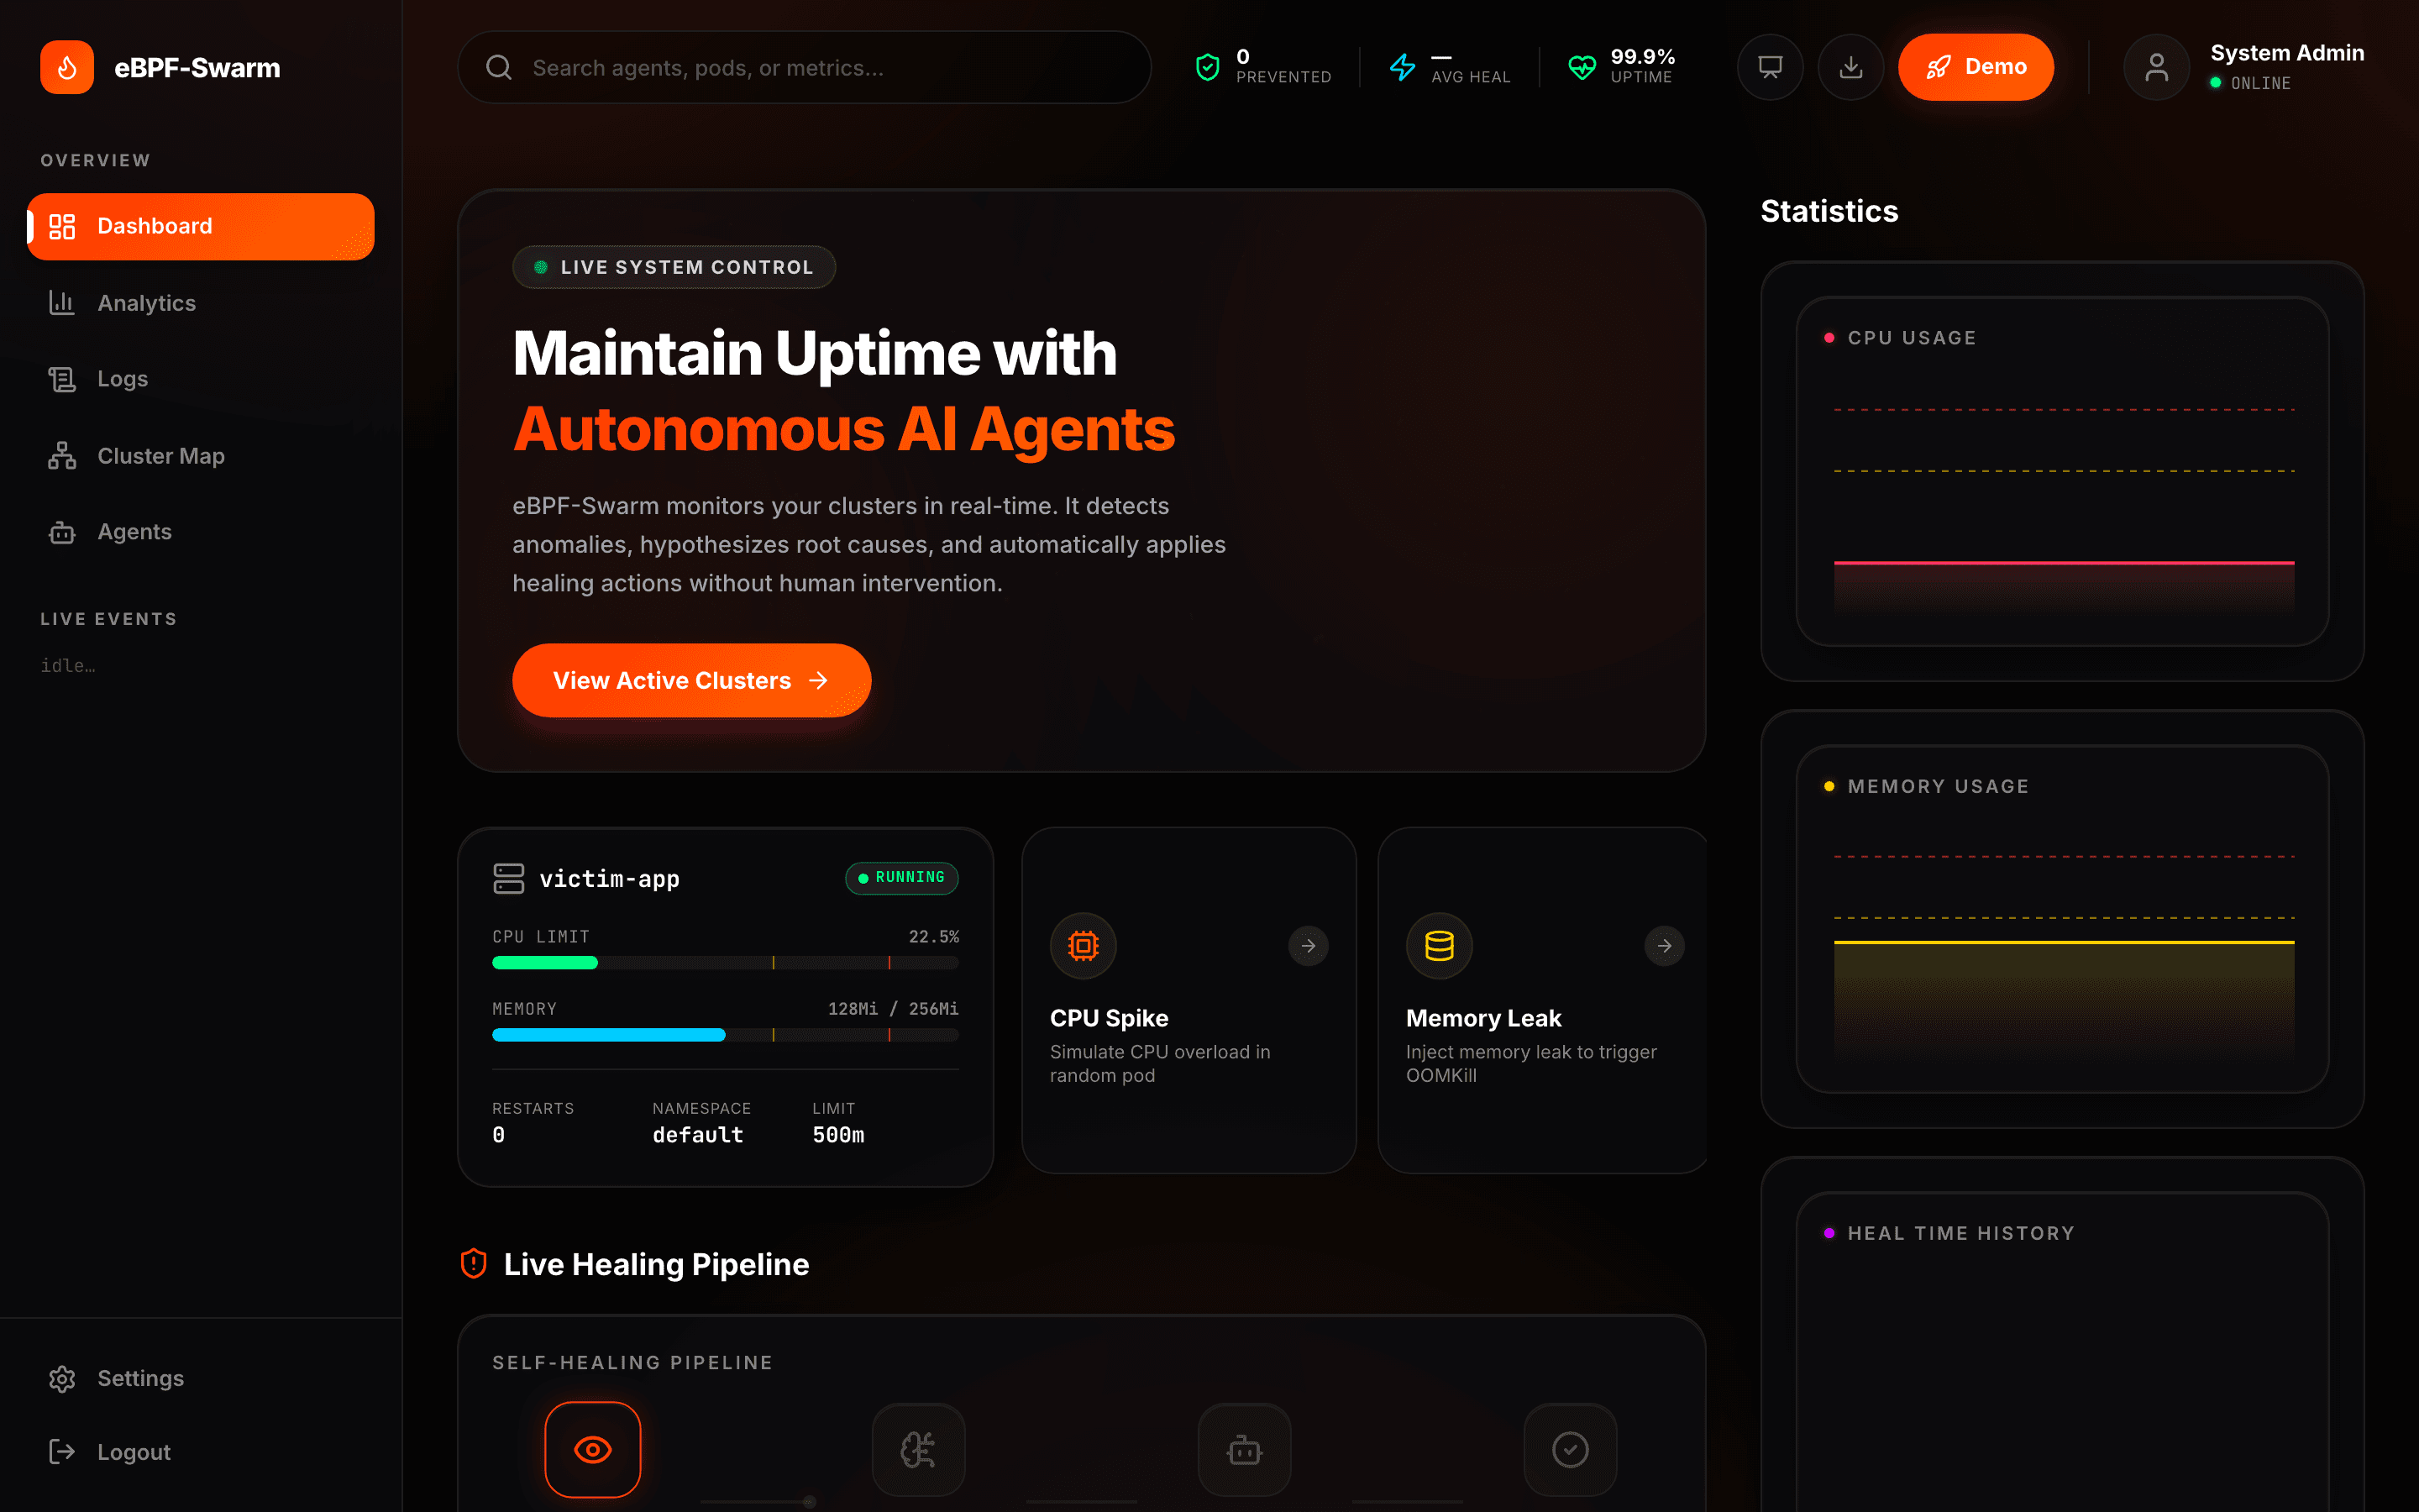Click the HEAL TIME HISTORY panel label

[x=1960, y=1234]
